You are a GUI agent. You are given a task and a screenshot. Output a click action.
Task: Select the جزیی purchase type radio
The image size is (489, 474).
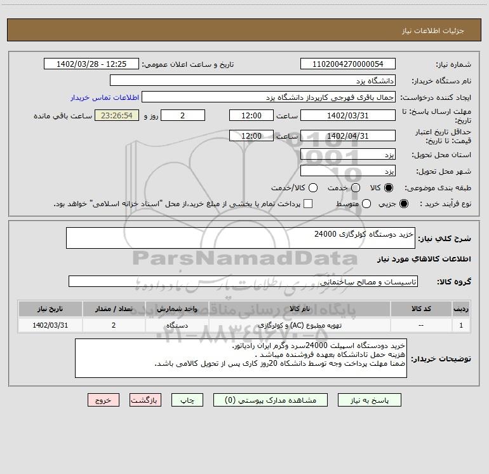pyautogui.click(x=403, y=204)
